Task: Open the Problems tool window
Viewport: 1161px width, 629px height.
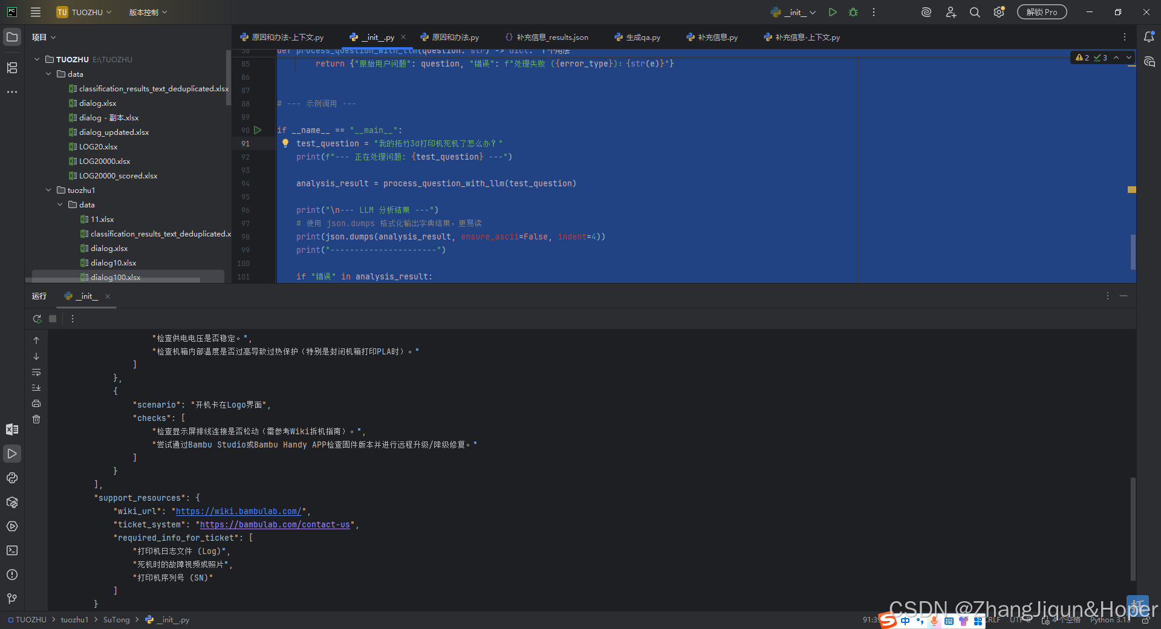Action: 12,575
